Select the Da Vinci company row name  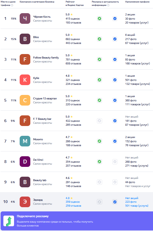[38, 160]
